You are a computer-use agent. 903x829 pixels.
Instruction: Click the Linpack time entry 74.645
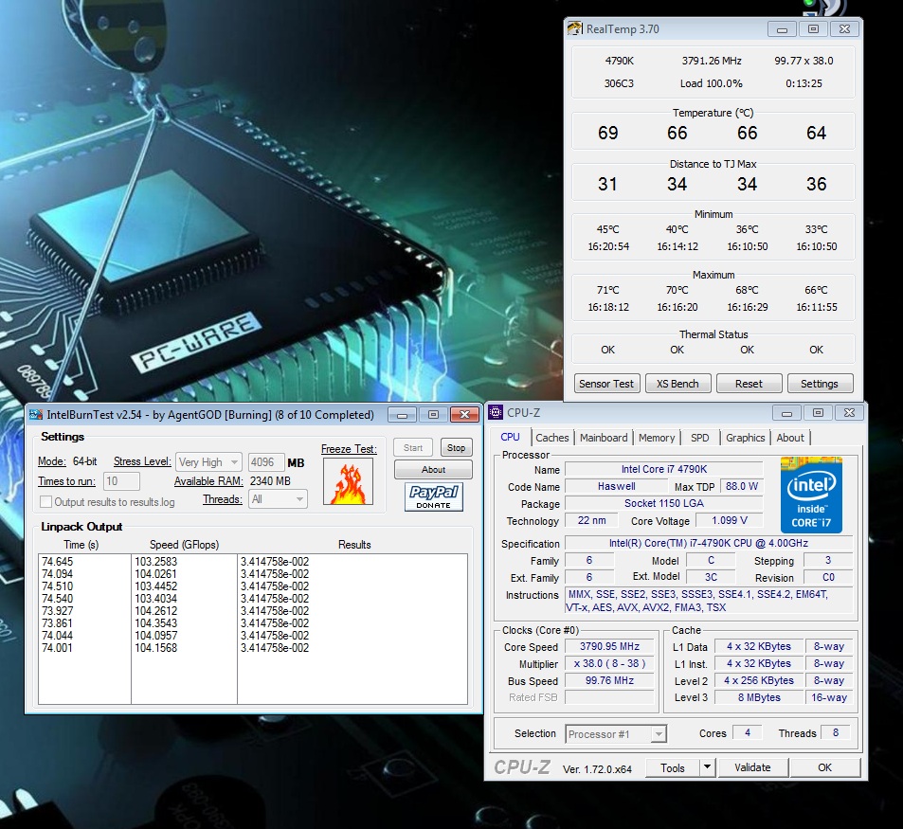58,561
